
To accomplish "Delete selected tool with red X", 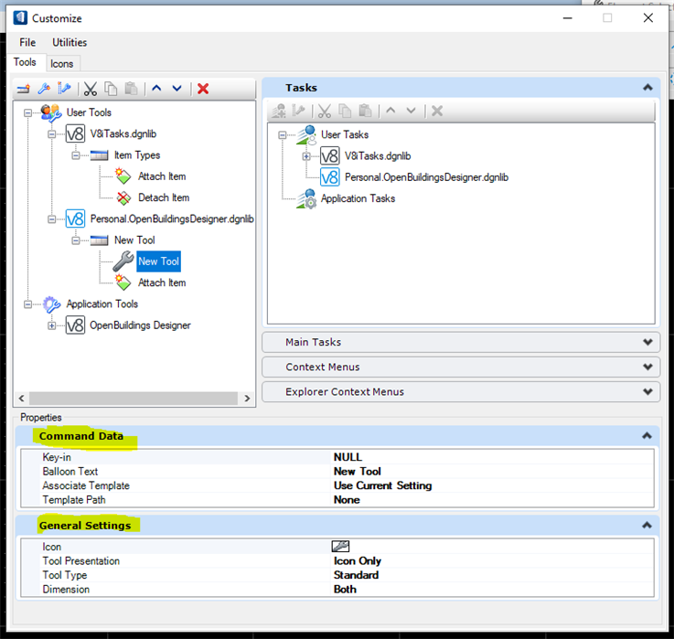I will tap(203, 89).
